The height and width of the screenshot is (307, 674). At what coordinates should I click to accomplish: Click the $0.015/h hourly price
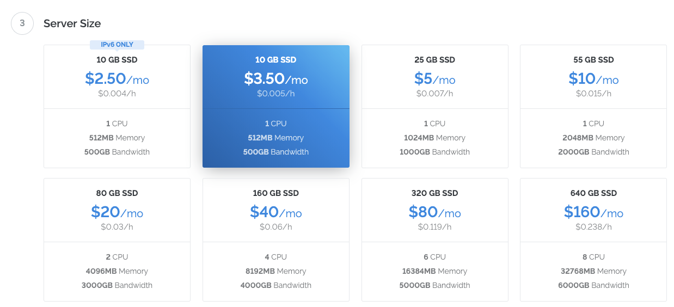point(593,94)
